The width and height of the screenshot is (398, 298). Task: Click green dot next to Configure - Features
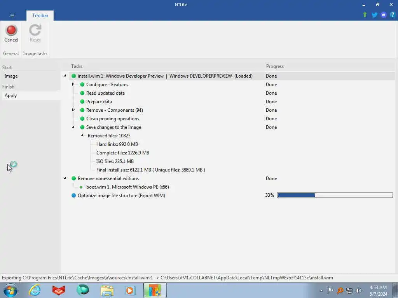(x=82, y=84)
